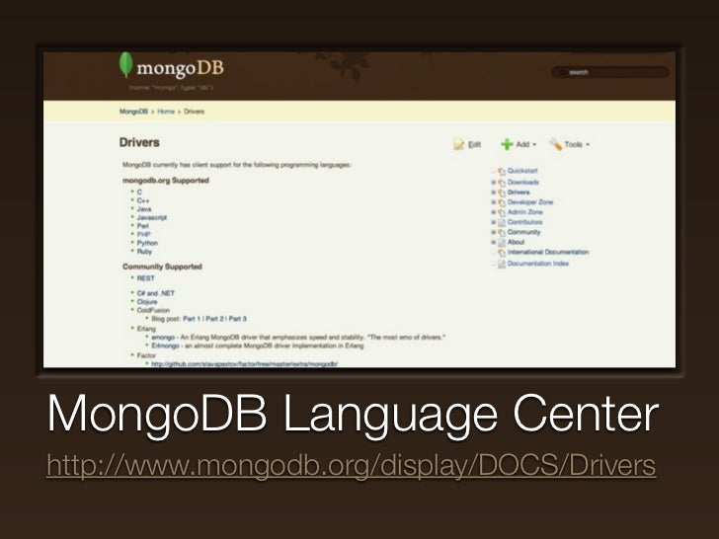The image size is (719, 539).
Task: Click the page icon beside Quickstart
Action: pyautogui.click(x=502, y=171)
